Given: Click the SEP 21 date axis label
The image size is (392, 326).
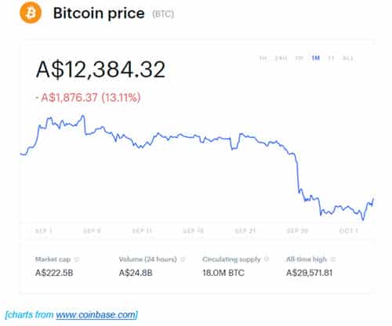Looking at the screenshot, I should pyautogui.click(x=245, y=230).
